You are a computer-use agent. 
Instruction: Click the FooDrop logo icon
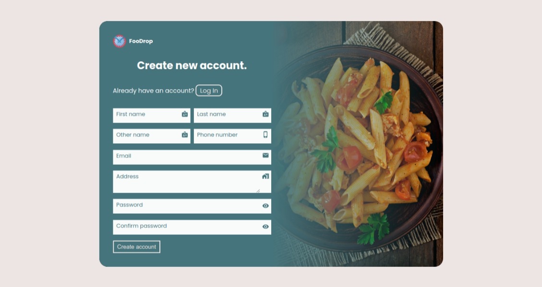pyautogui.click(x=119, y=41)
